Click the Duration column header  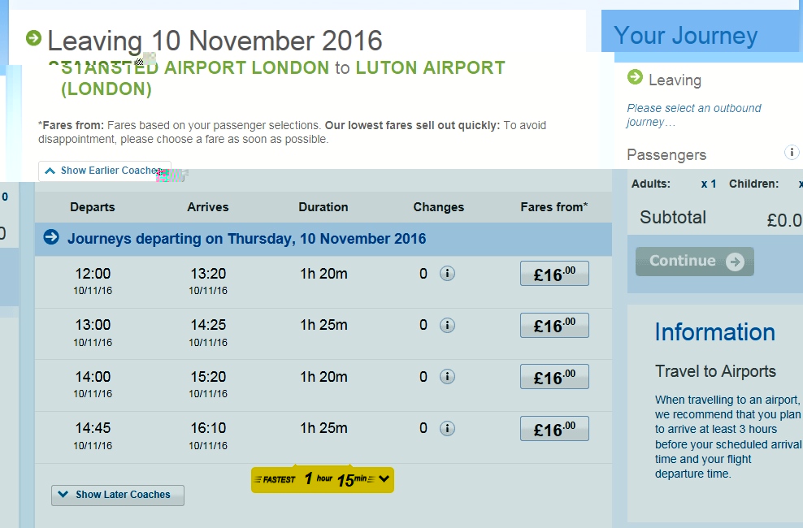[x=323, y=207]
